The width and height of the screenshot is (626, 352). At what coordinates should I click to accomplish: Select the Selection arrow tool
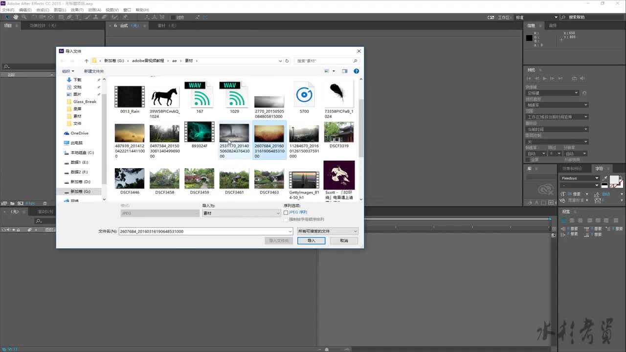(x=7, y=17)
